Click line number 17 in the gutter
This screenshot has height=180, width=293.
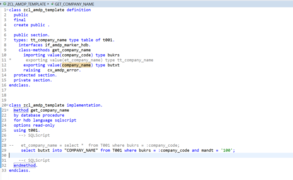(4, 90)
